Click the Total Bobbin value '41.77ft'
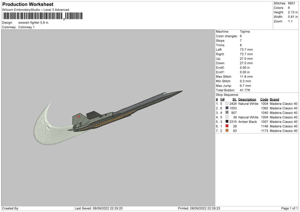This screenshot has width=300, height=212. click(x=245, y=90)
